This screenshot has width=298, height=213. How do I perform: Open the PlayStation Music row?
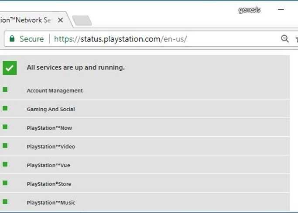pos(144,202)
